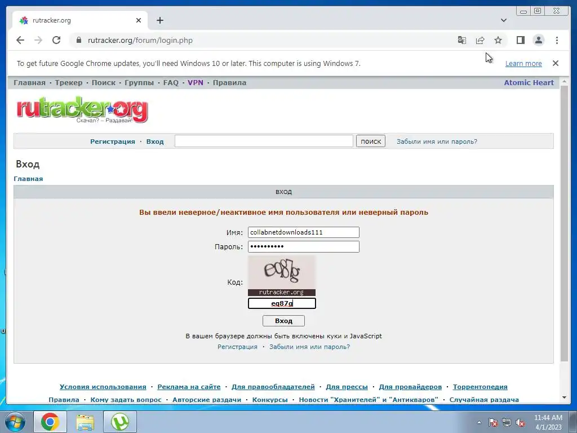This screenshot has width=577, height=433.
Task: Open VPN in the top menu
Action: pyautogui.click(x=196, y=82)
